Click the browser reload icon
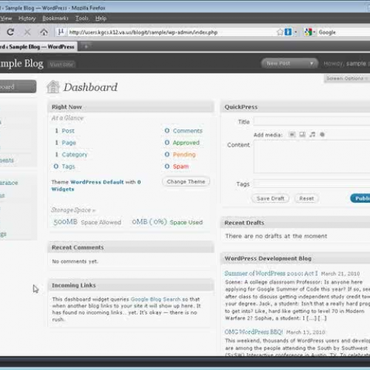This screenshot has width=370, height=370. [10, 32]
